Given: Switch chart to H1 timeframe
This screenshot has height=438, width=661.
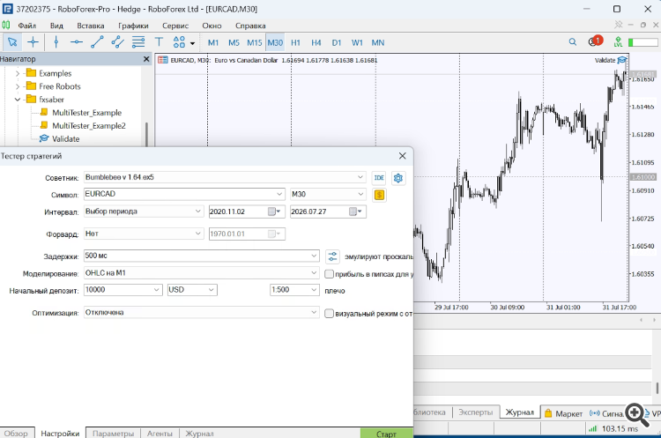Looking at the screenshot, I should [295, 42].
